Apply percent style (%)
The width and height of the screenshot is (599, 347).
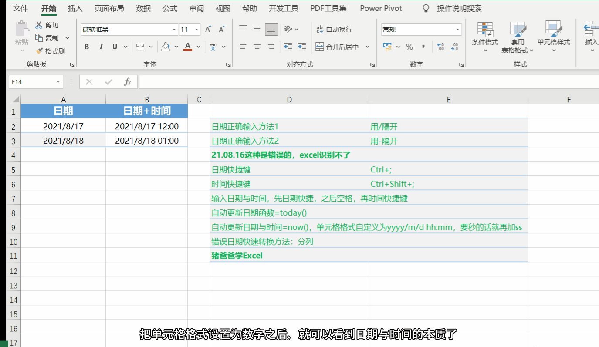409,47
